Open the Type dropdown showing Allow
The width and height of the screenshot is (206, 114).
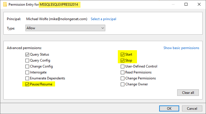(65, 28)
